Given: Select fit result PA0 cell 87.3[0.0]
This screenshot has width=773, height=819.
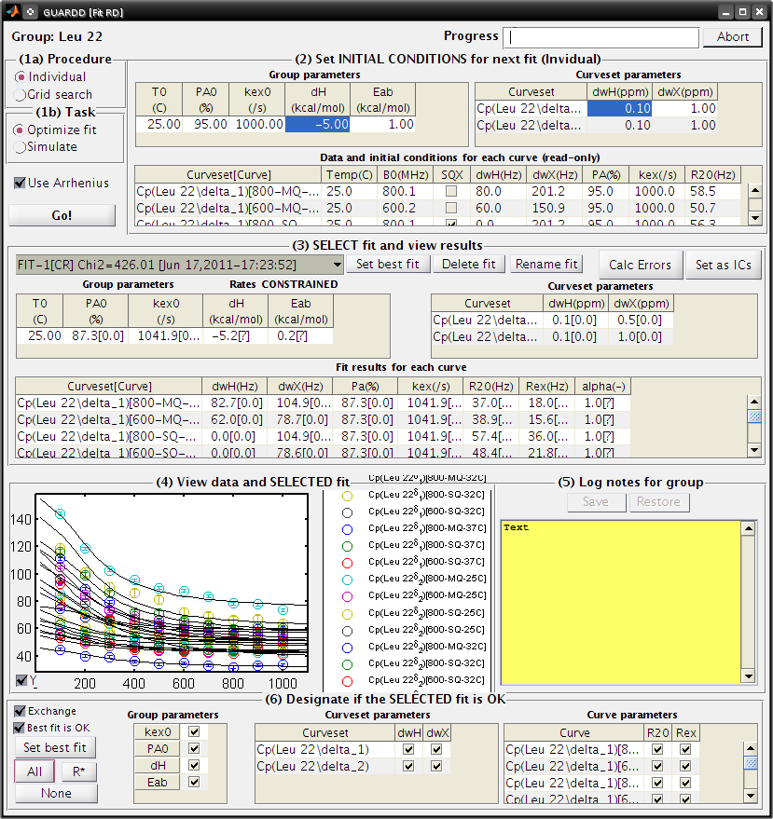Looking at the screenshot, I should coord(97,335).
